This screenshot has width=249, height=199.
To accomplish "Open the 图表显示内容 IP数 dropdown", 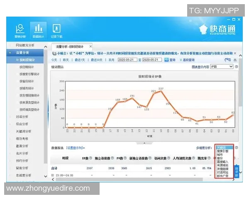I will (x=222, y=66).
